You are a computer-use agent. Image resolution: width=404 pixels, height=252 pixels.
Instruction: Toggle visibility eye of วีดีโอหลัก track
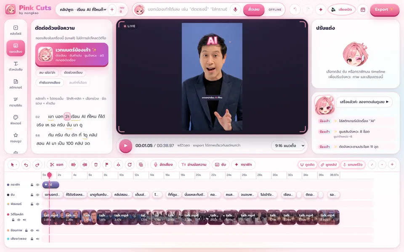(x=19, y=220)
